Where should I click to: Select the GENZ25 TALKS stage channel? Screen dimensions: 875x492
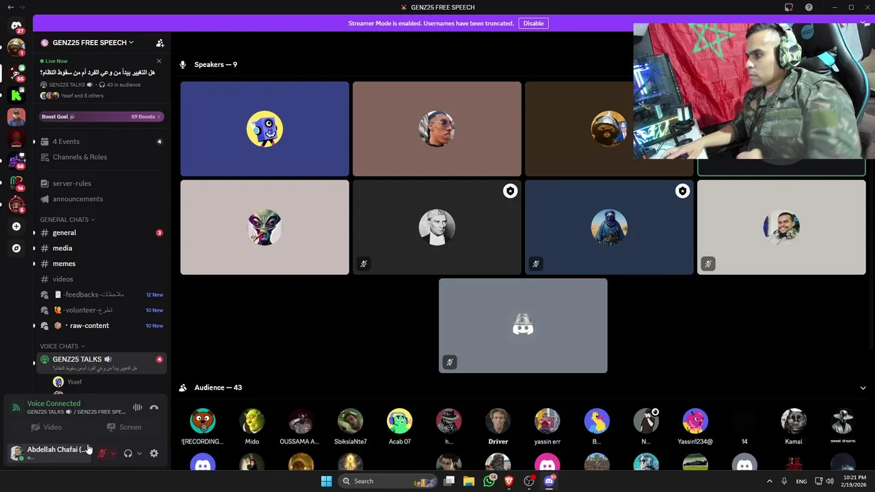coord(102,363)
